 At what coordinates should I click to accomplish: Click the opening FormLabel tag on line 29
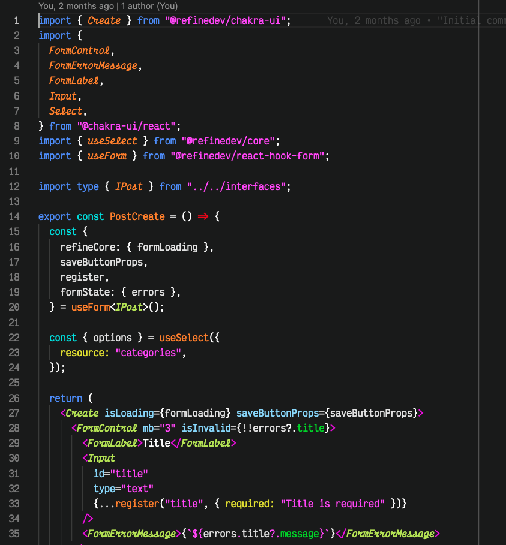(x=113, y=443)
